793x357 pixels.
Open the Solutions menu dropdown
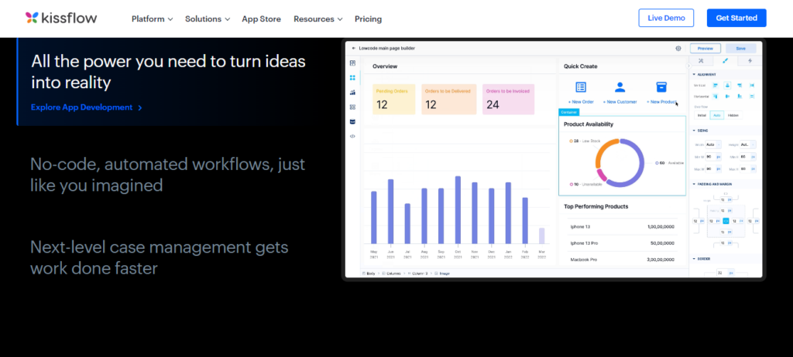[208, 19]
